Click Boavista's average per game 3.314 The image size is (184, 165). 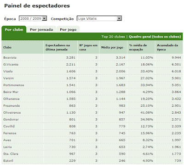[x=121, y=58]
